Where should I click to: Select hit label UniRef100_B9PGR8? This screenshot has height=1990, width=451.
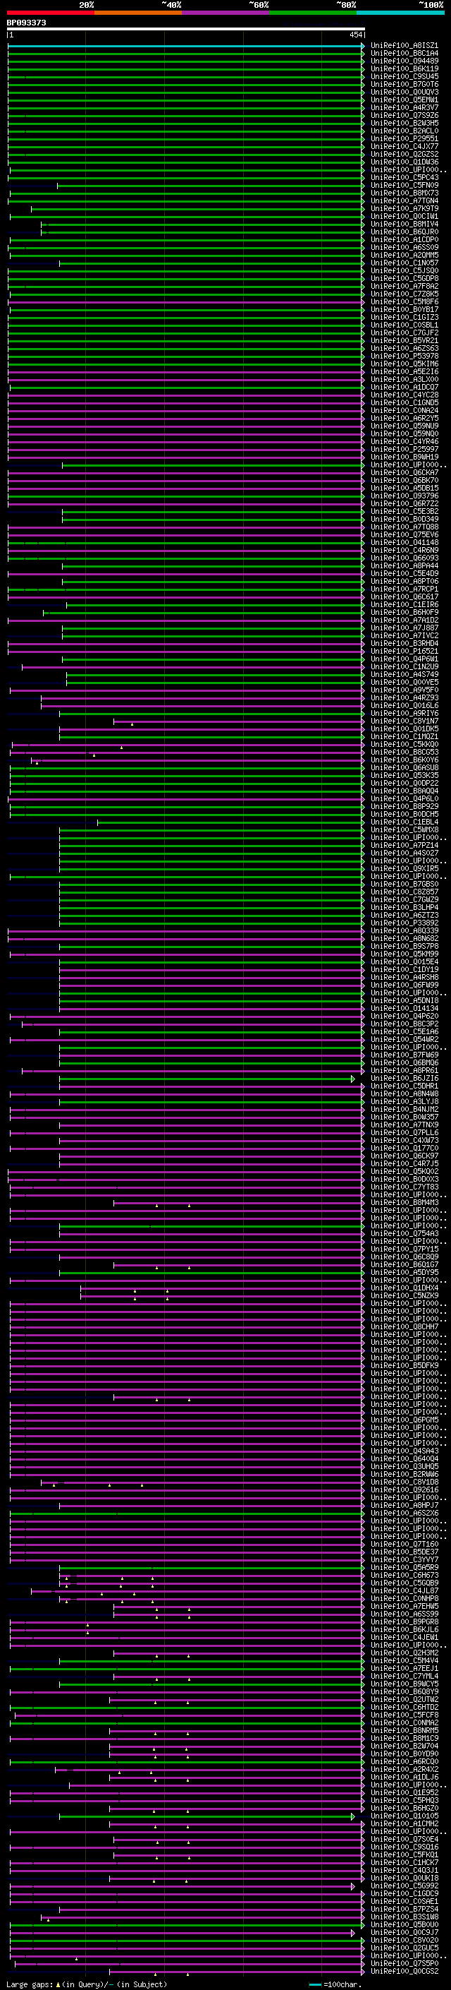tap(404, 1622)
